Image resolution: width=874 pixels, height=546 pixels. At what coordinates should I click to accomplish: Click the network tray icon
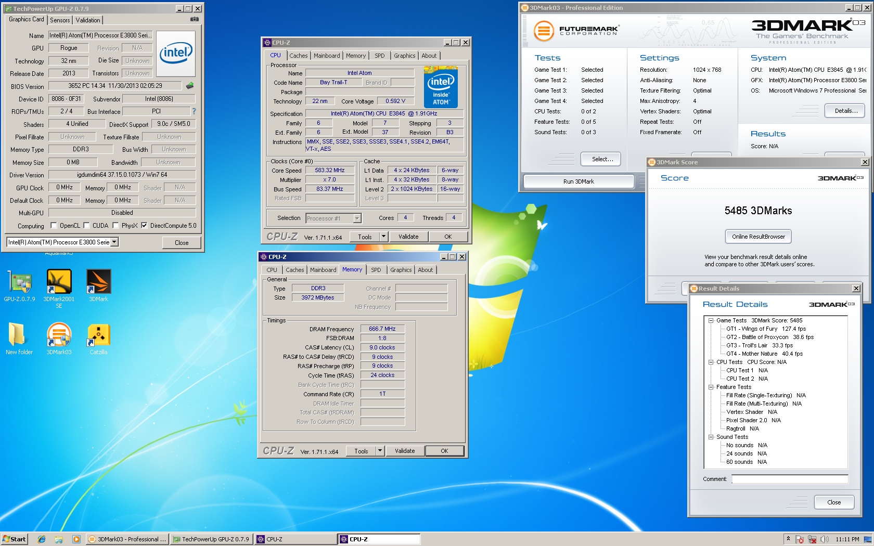tap(812, 539)
